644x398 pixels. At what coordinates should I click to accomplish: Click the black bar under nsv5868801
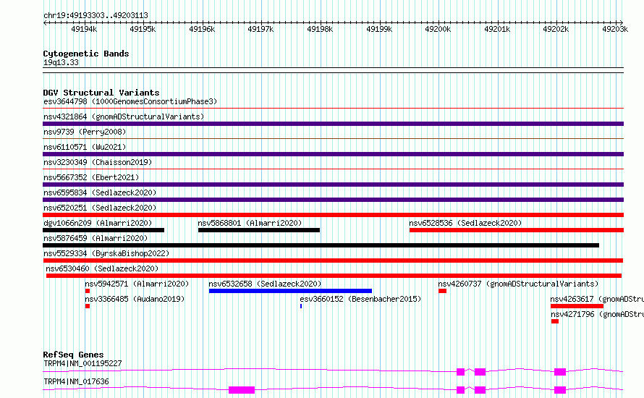259,230
